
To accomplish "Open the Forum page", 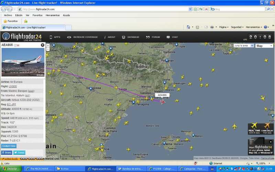I will pyautogui.click(x=153, y=37).
